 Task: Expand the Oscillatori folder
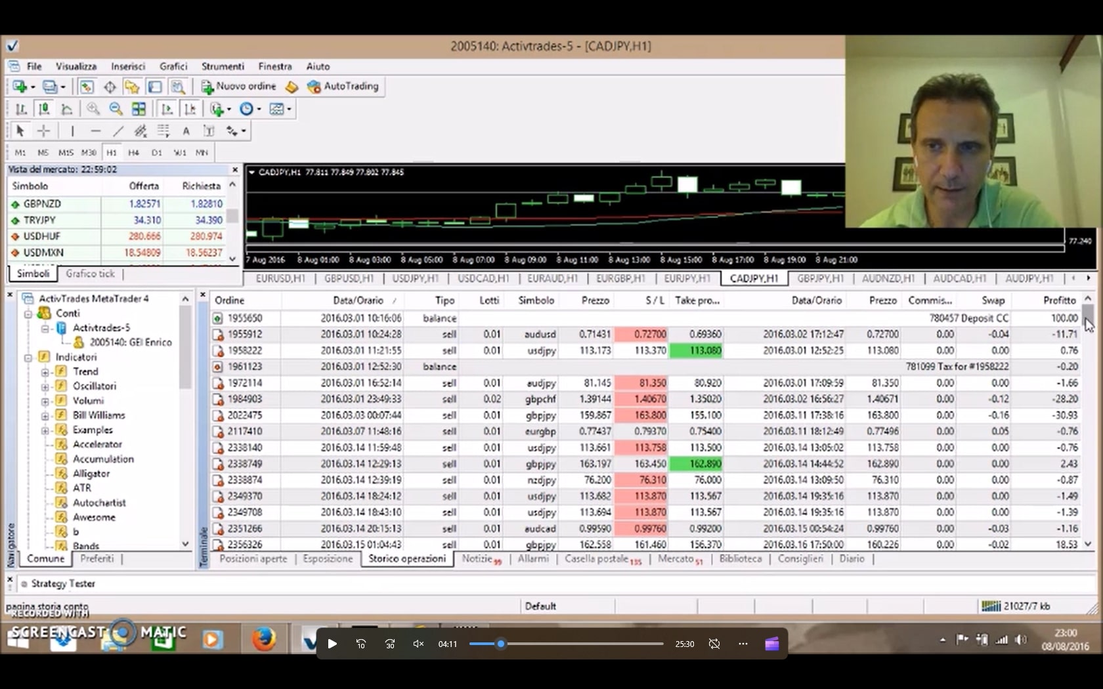(45, 386)
